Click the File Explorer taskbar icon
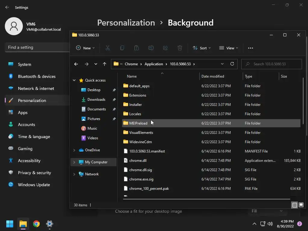This screenshot has height=231, width=308. (23, 224)
